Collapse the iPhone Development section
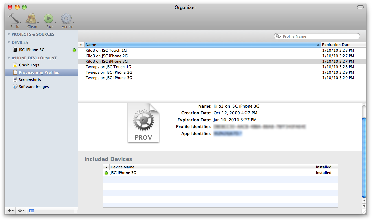The height and width of the screenshot is (220, 372). [9, 58]
